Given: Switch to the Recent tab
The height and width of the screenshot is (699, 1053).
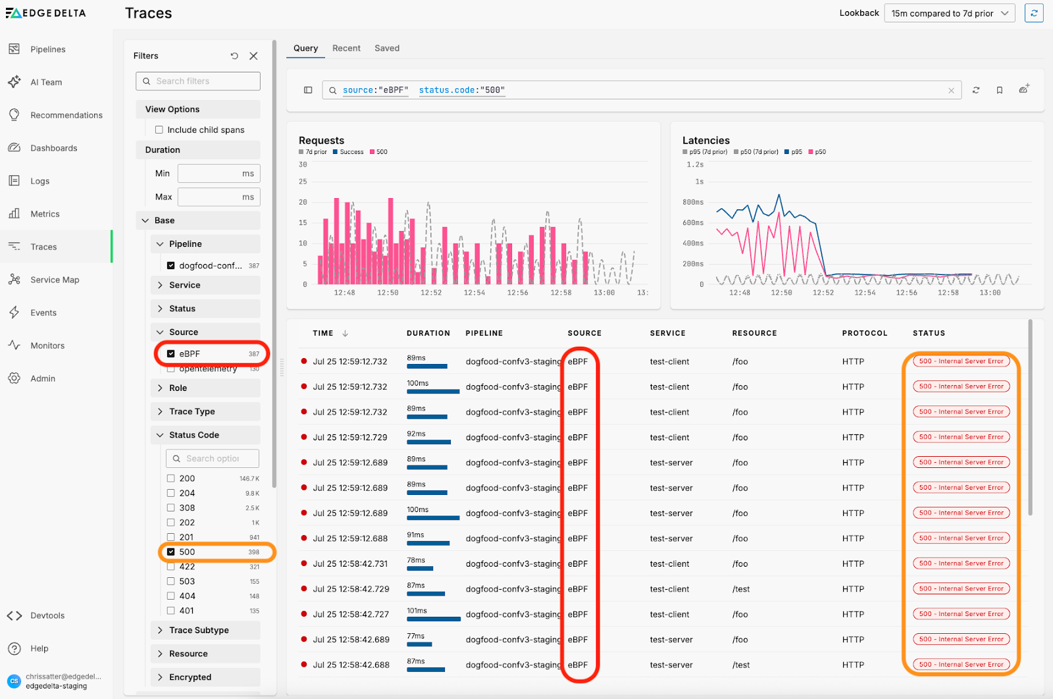Looking at the screenshot, I should pyautogui.click(x=346, y=48).
